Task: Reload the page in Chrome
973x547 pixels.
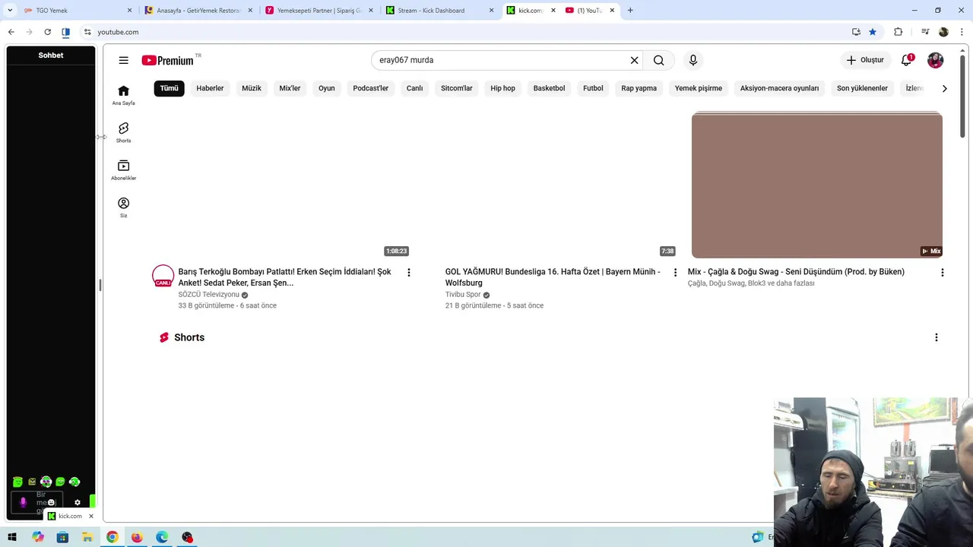Action: [x=47, y=32]
